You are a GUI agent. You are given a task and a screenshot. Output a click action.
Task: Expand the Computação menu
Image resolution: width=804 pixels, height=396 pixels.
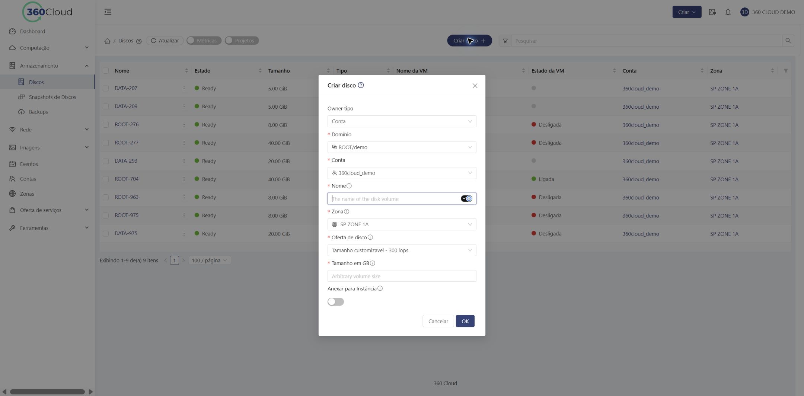coord(48,48)
